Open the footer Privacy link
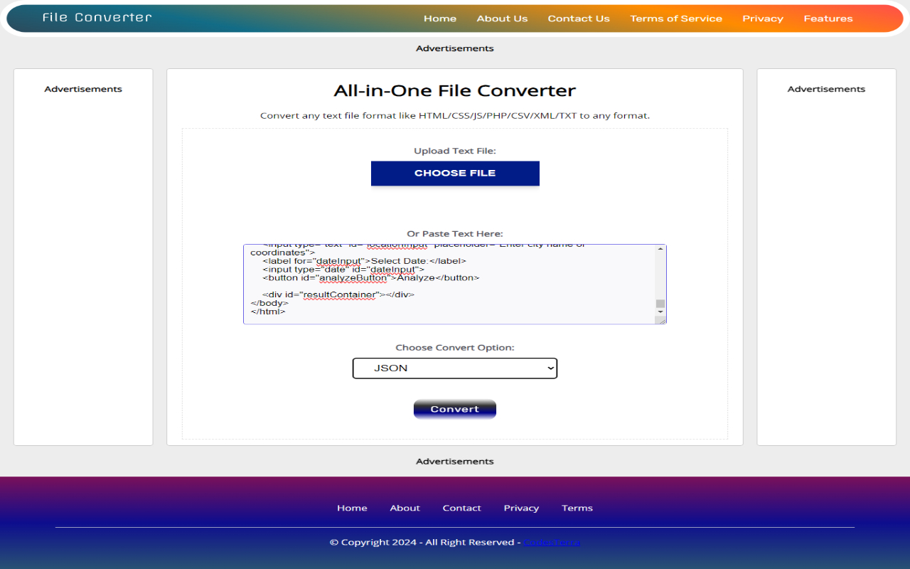The image size is (910, 569). coord(521,508)
